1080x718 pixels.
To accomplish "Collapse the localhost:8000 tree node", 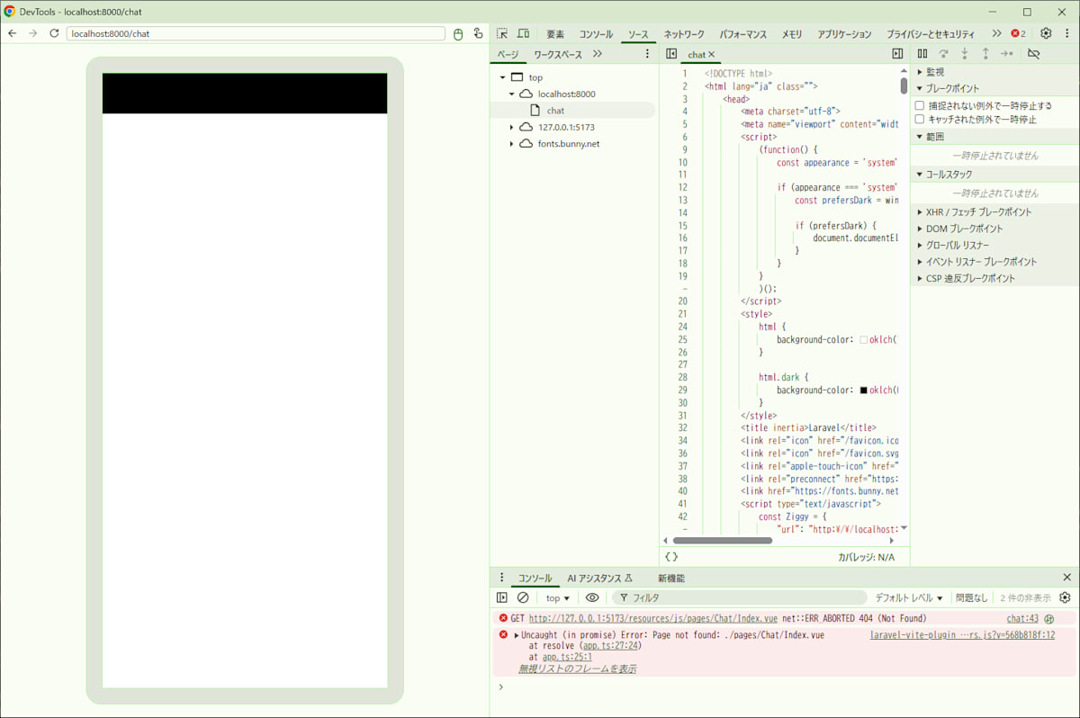I will pos(512,94).
